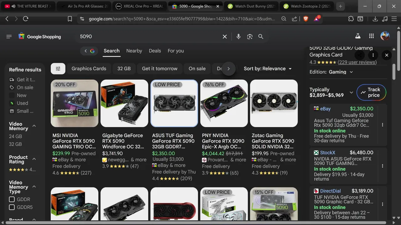Select the 24 GB memory filter
401x225 pixels.
15,136
